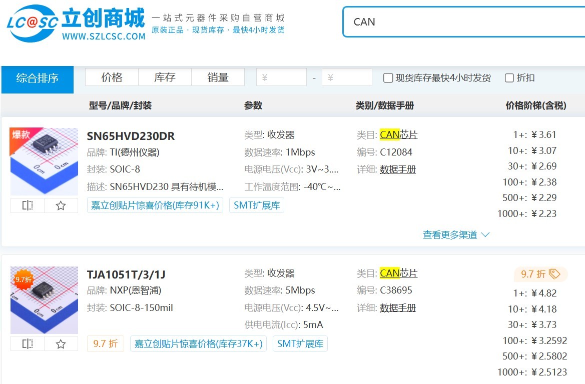The image size is (585, 384).
Task: Click the 描述: SN65HVD230 description text
Action: tap(155, 187)
